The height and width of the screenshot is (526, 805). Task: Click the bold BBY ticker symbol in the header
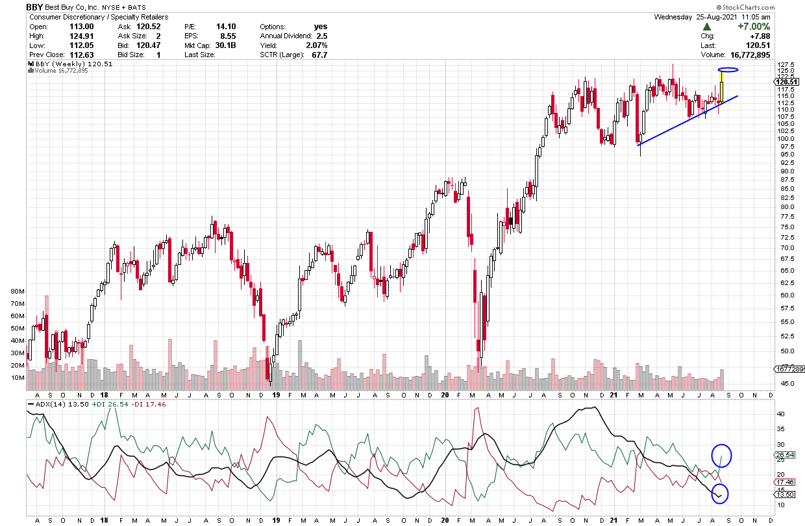34,7
